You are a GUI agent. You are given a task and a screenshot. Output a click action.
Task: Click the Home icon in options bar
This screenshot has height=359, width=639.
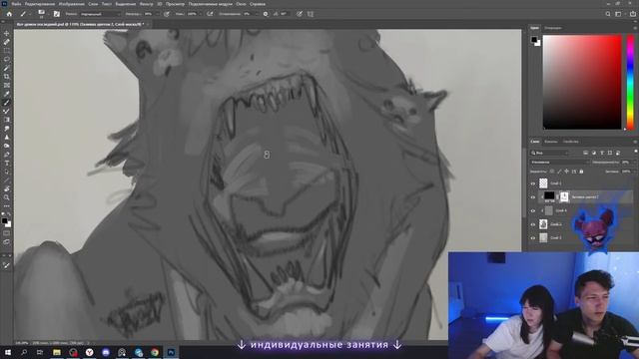tap(9, 14)
